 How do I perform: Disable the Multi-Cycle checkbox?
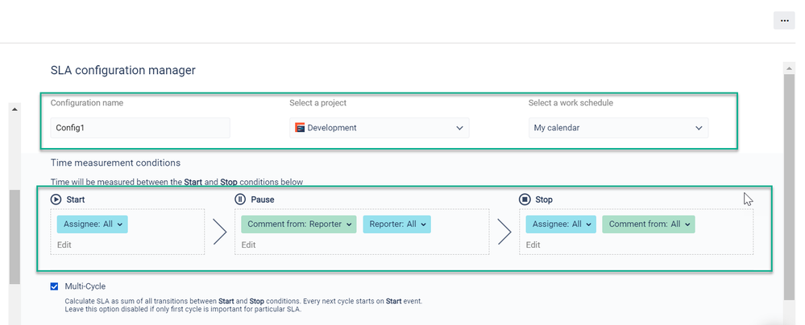(x=55, y=286)
